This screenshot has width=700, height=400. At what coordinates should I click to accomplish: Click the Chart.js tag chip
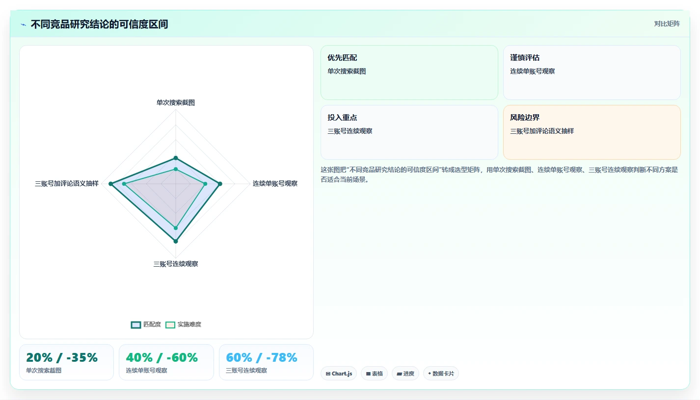(x=339, y=374)
